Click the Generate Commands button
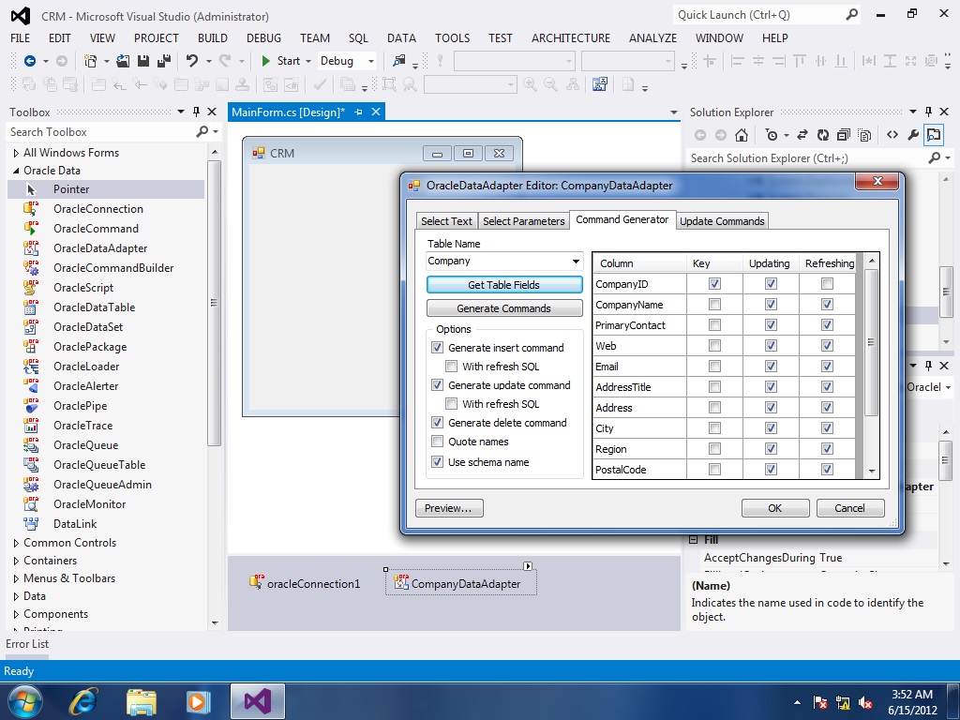The image size is (960, 720). click(503, 307)
